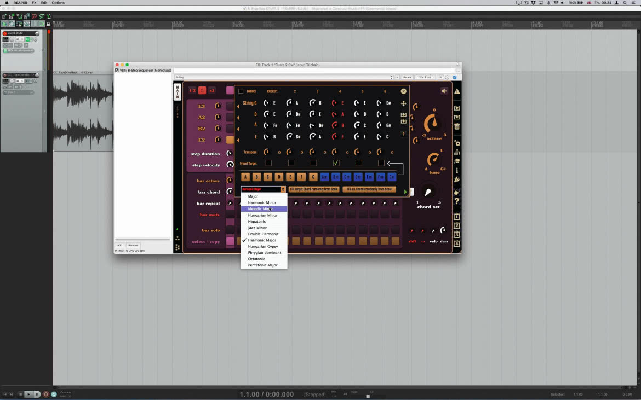This screenshot has width=641, height=400.
Task: Check the Preset Target box for chord 6
Action: click(x=381, y=163)
